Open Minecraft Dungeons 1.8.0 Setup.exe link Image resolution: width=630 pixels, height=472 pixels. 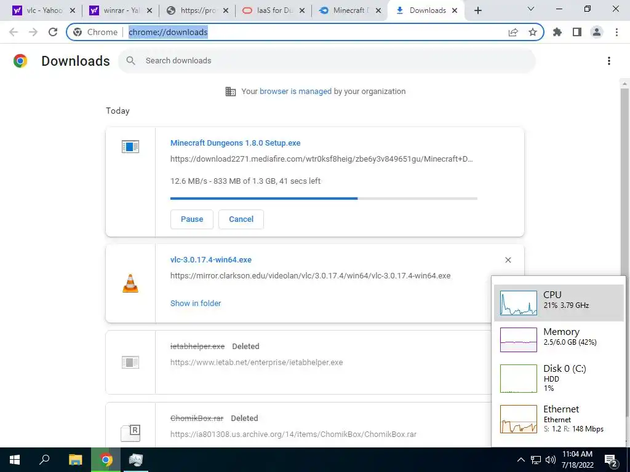(235, 143)
